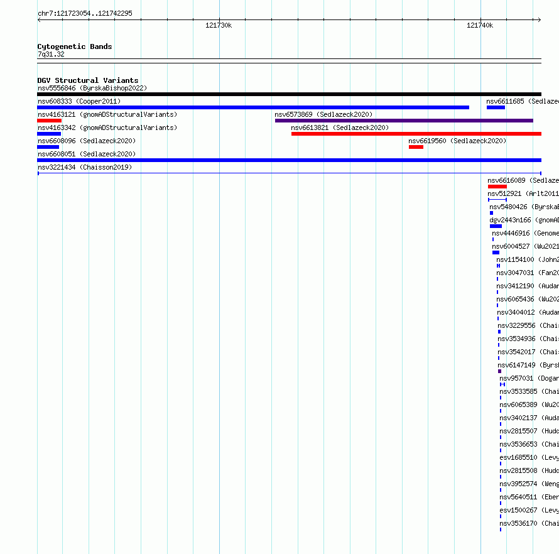559x554 pixels.
Task: Open the nsv608333 (Cooper2011) label
Action: click(x=79, y=101)
